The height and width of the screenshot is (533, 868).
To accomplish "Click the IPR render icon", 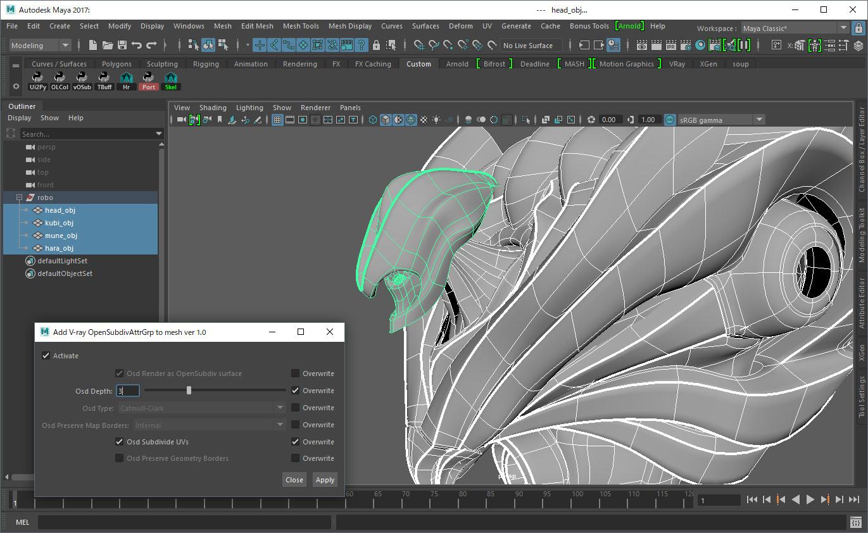I will (x=670, y=45).
